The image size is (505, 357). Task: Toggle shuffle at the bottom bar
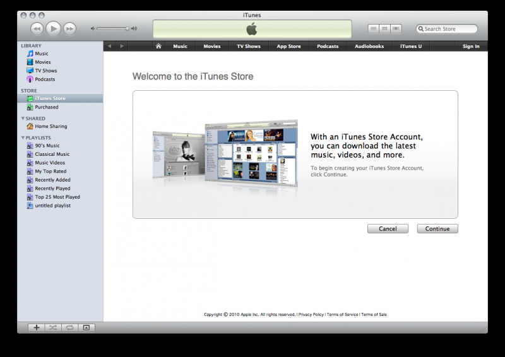(x=53, y=327)
